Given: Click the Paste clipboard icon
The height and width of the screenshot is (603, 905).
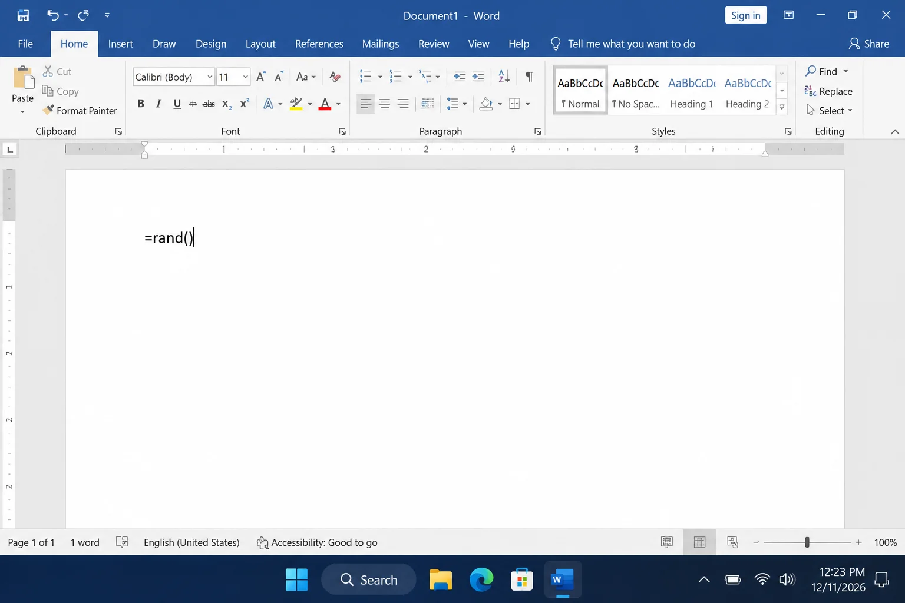Looking at the screenshot, I should [x=23, y=78].
